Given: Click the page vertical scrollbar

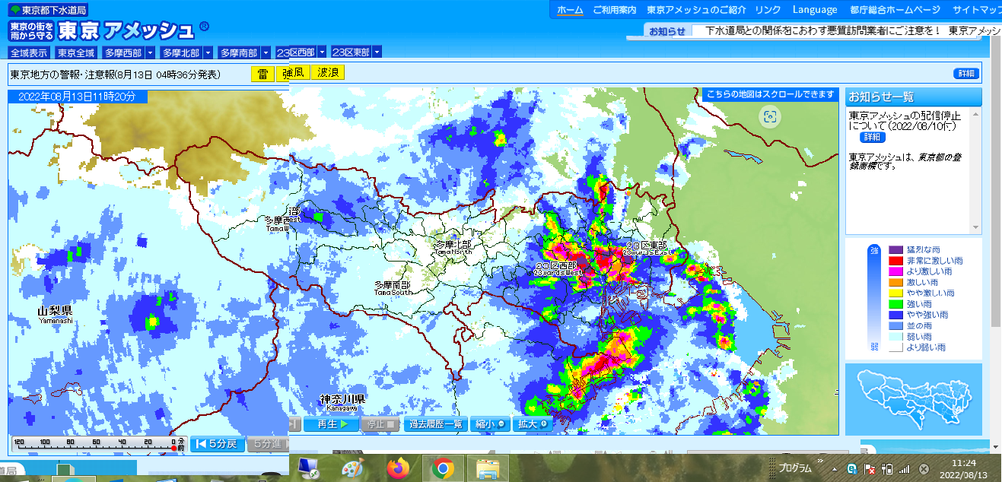Looking at the screenshot, I should tap(997, 182).
